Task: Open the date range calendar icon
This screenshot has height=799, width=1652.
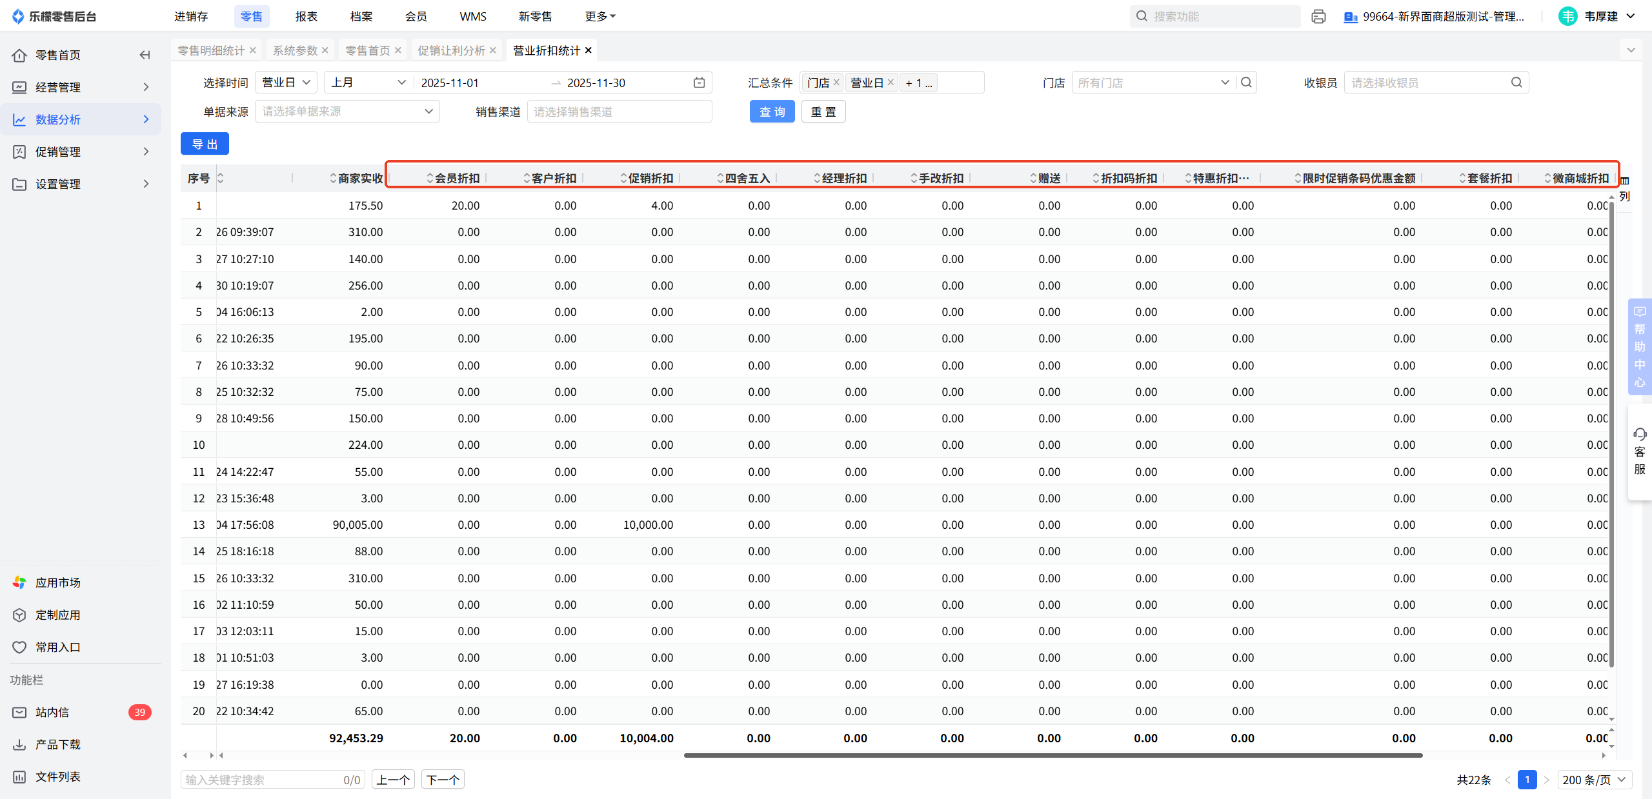Action: pos(699,83)
